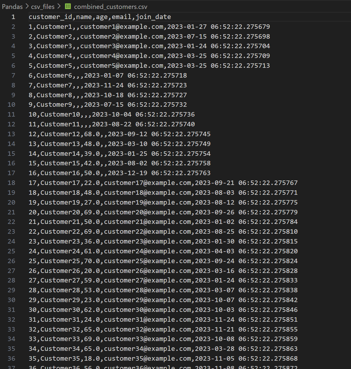Click line number 1 in gutter
351x369 pixels.
pos(13,17)
